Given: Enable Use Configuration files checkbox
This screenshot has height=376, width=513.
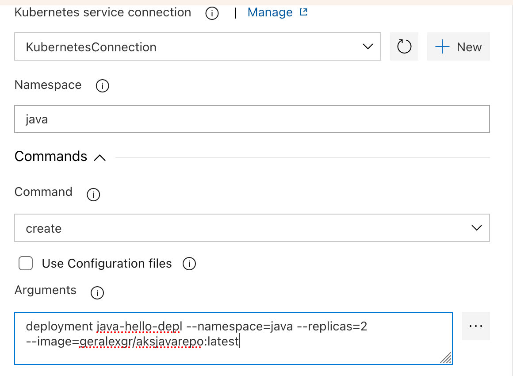Looking at the screenshot, I should click(x=26, y=263).
